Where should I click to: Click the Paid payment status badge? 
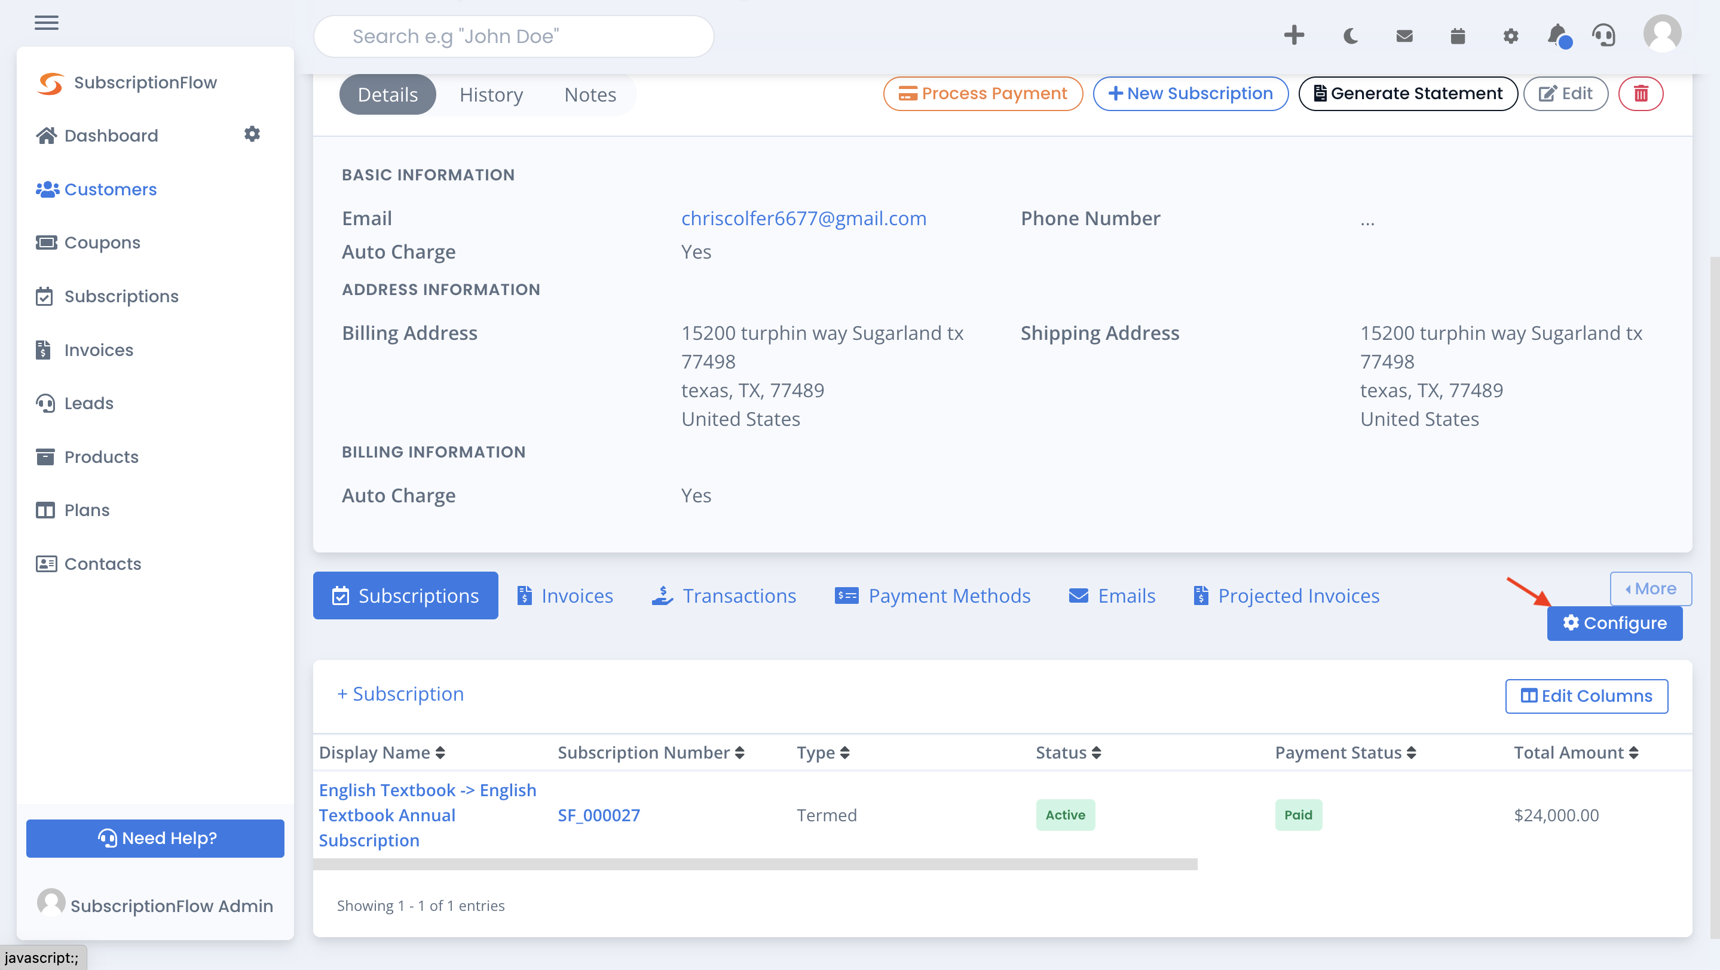(1298, 815)
